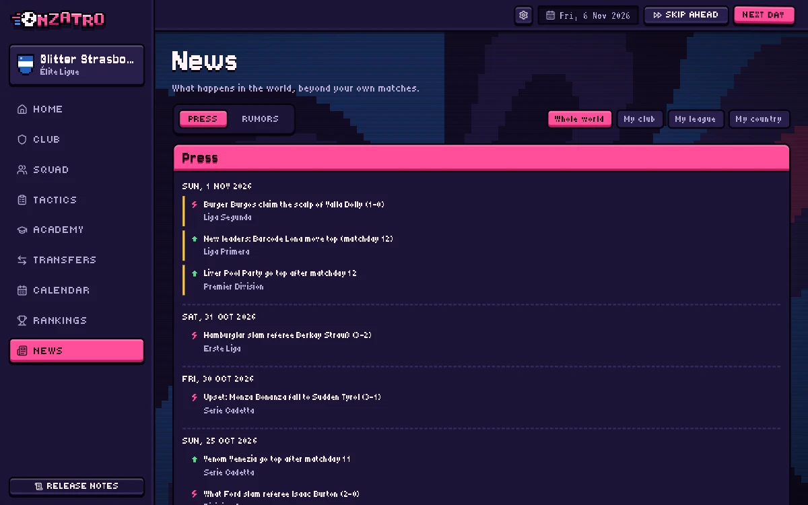This screenshot has width=808, height=505.
Task: Open the Calendar page label
Action: tap(61, 290)
